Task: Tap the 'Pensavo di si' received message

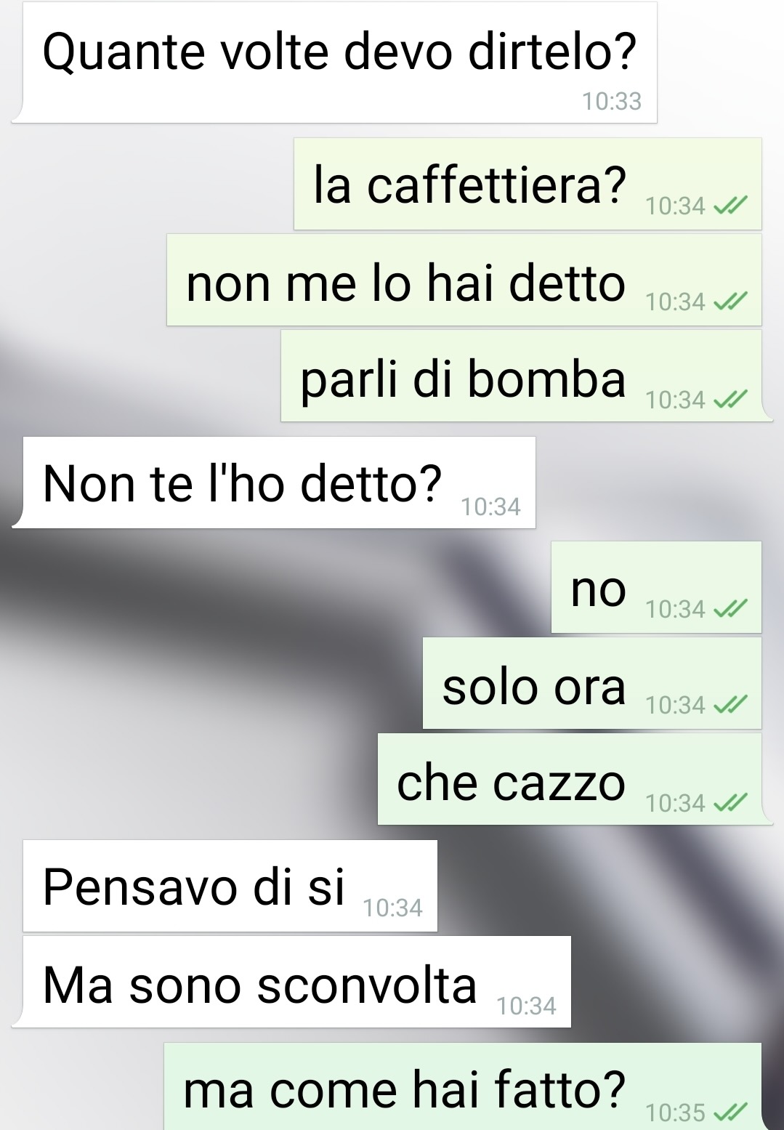Action: tap(230, 886)
